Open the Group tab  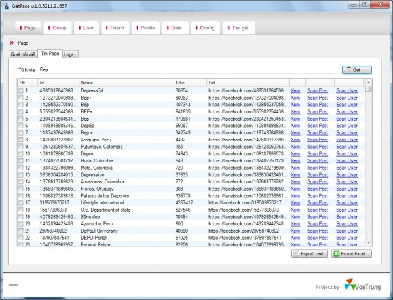(56, 28)
